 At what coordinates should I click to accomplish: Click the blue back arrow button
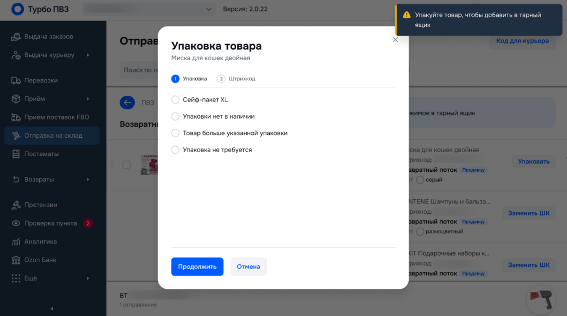[x=127, y=103]
